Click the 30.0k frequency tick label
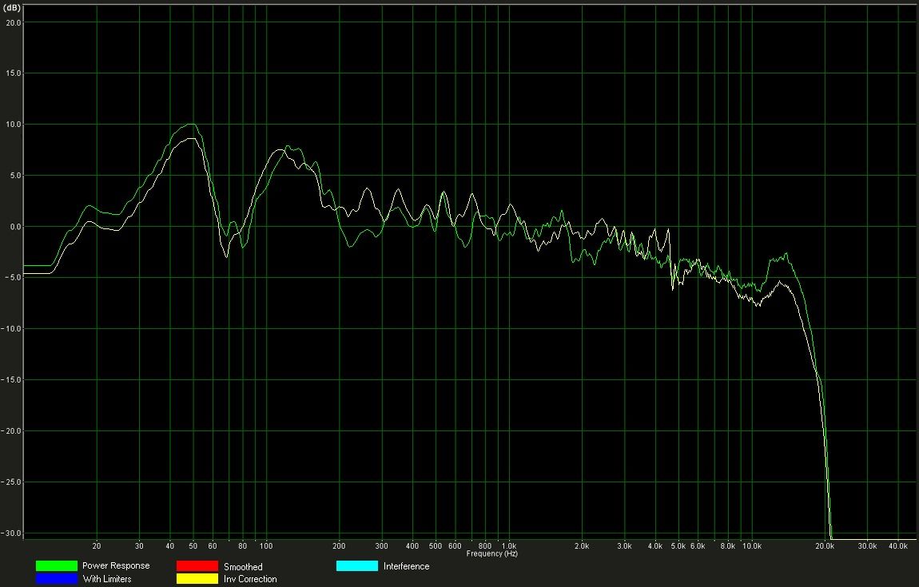 [x=867, y=546]
